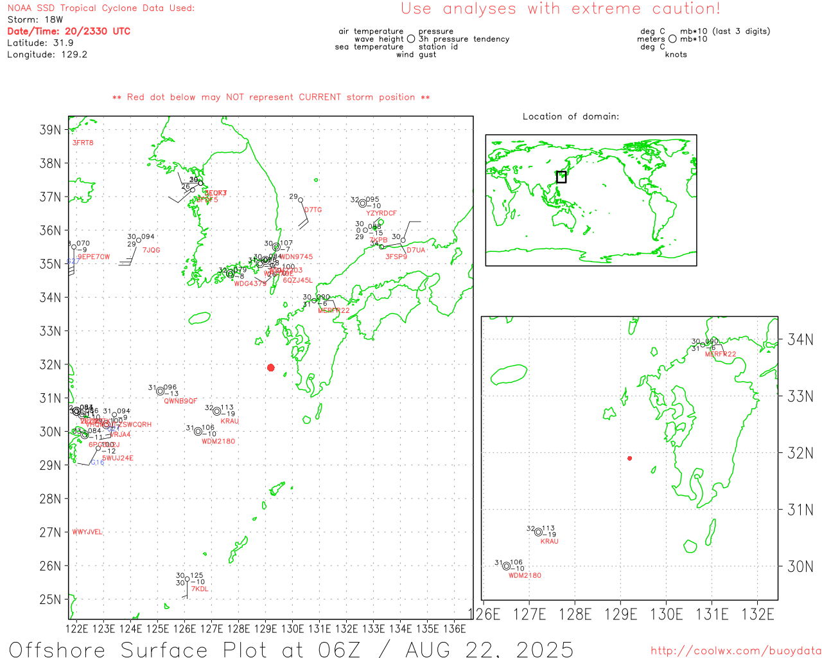Click station label D7TG
Image resolution: width=822 pixels, height=658 pixels.
(313, 210)
